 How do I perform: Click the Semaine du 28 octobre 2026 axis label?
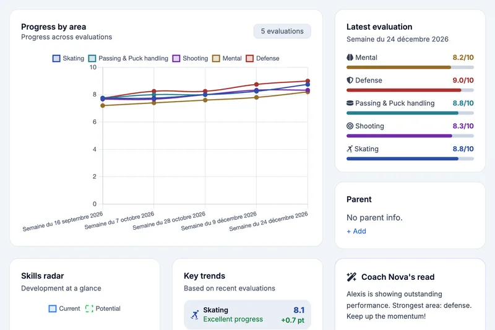pos(169,221)
